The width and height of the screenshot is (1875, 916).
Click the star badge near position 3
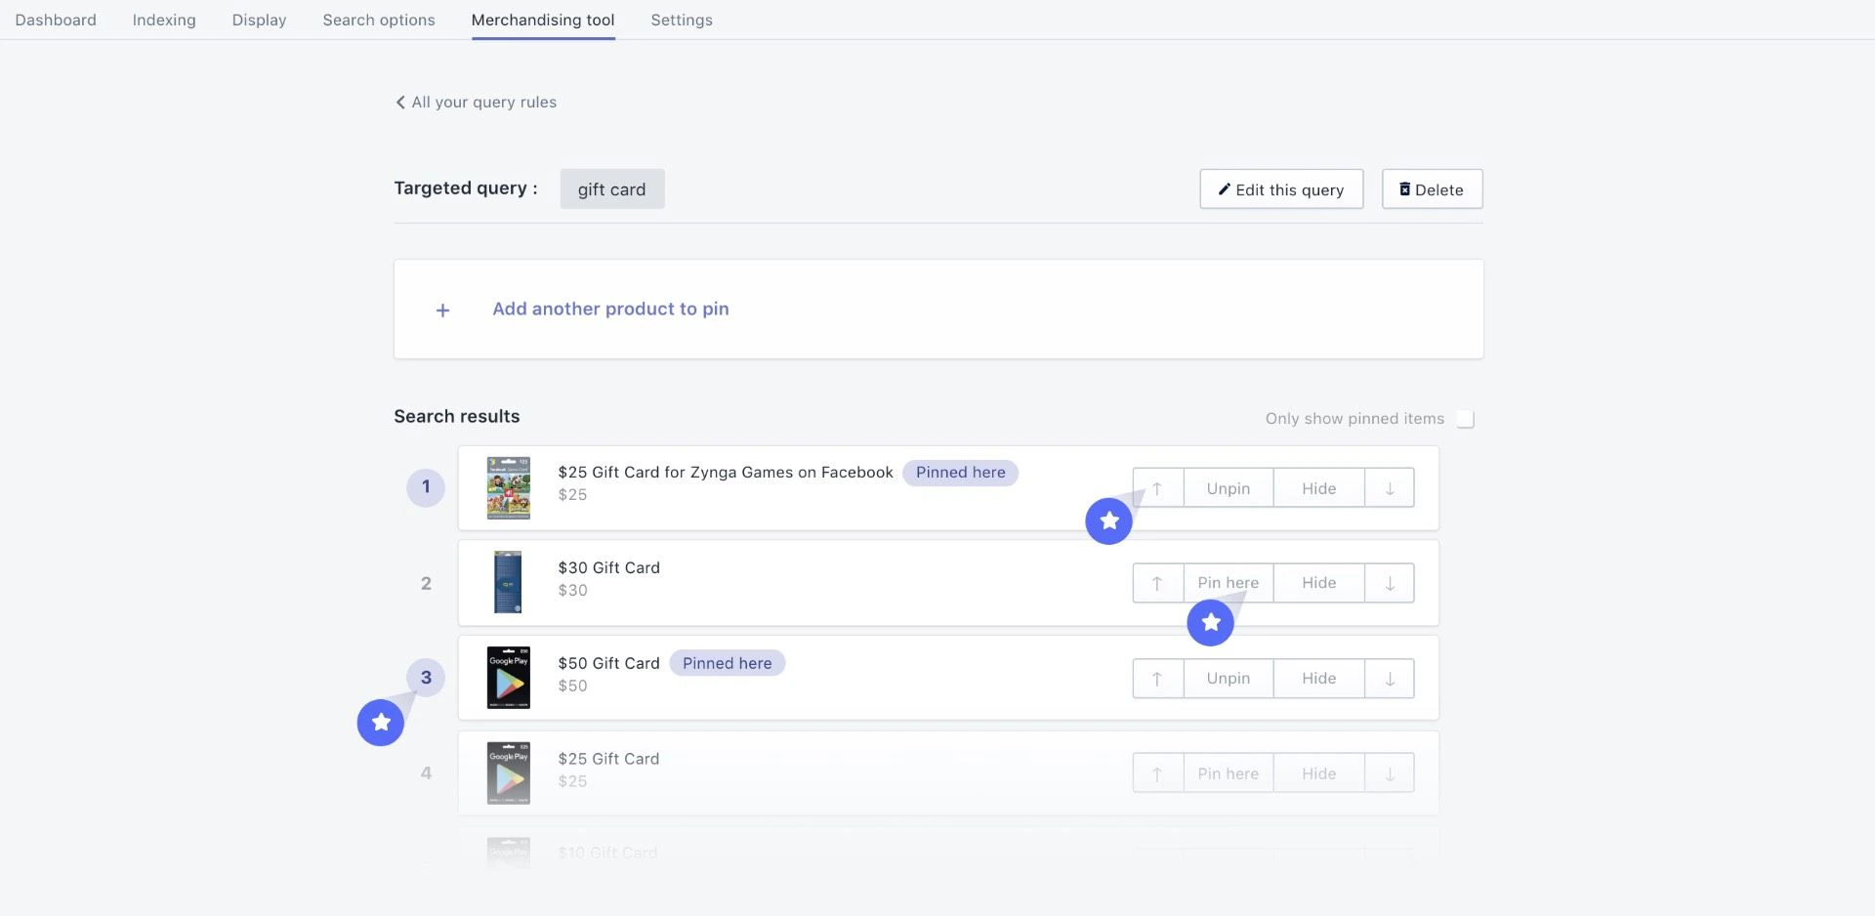[380, 722]
